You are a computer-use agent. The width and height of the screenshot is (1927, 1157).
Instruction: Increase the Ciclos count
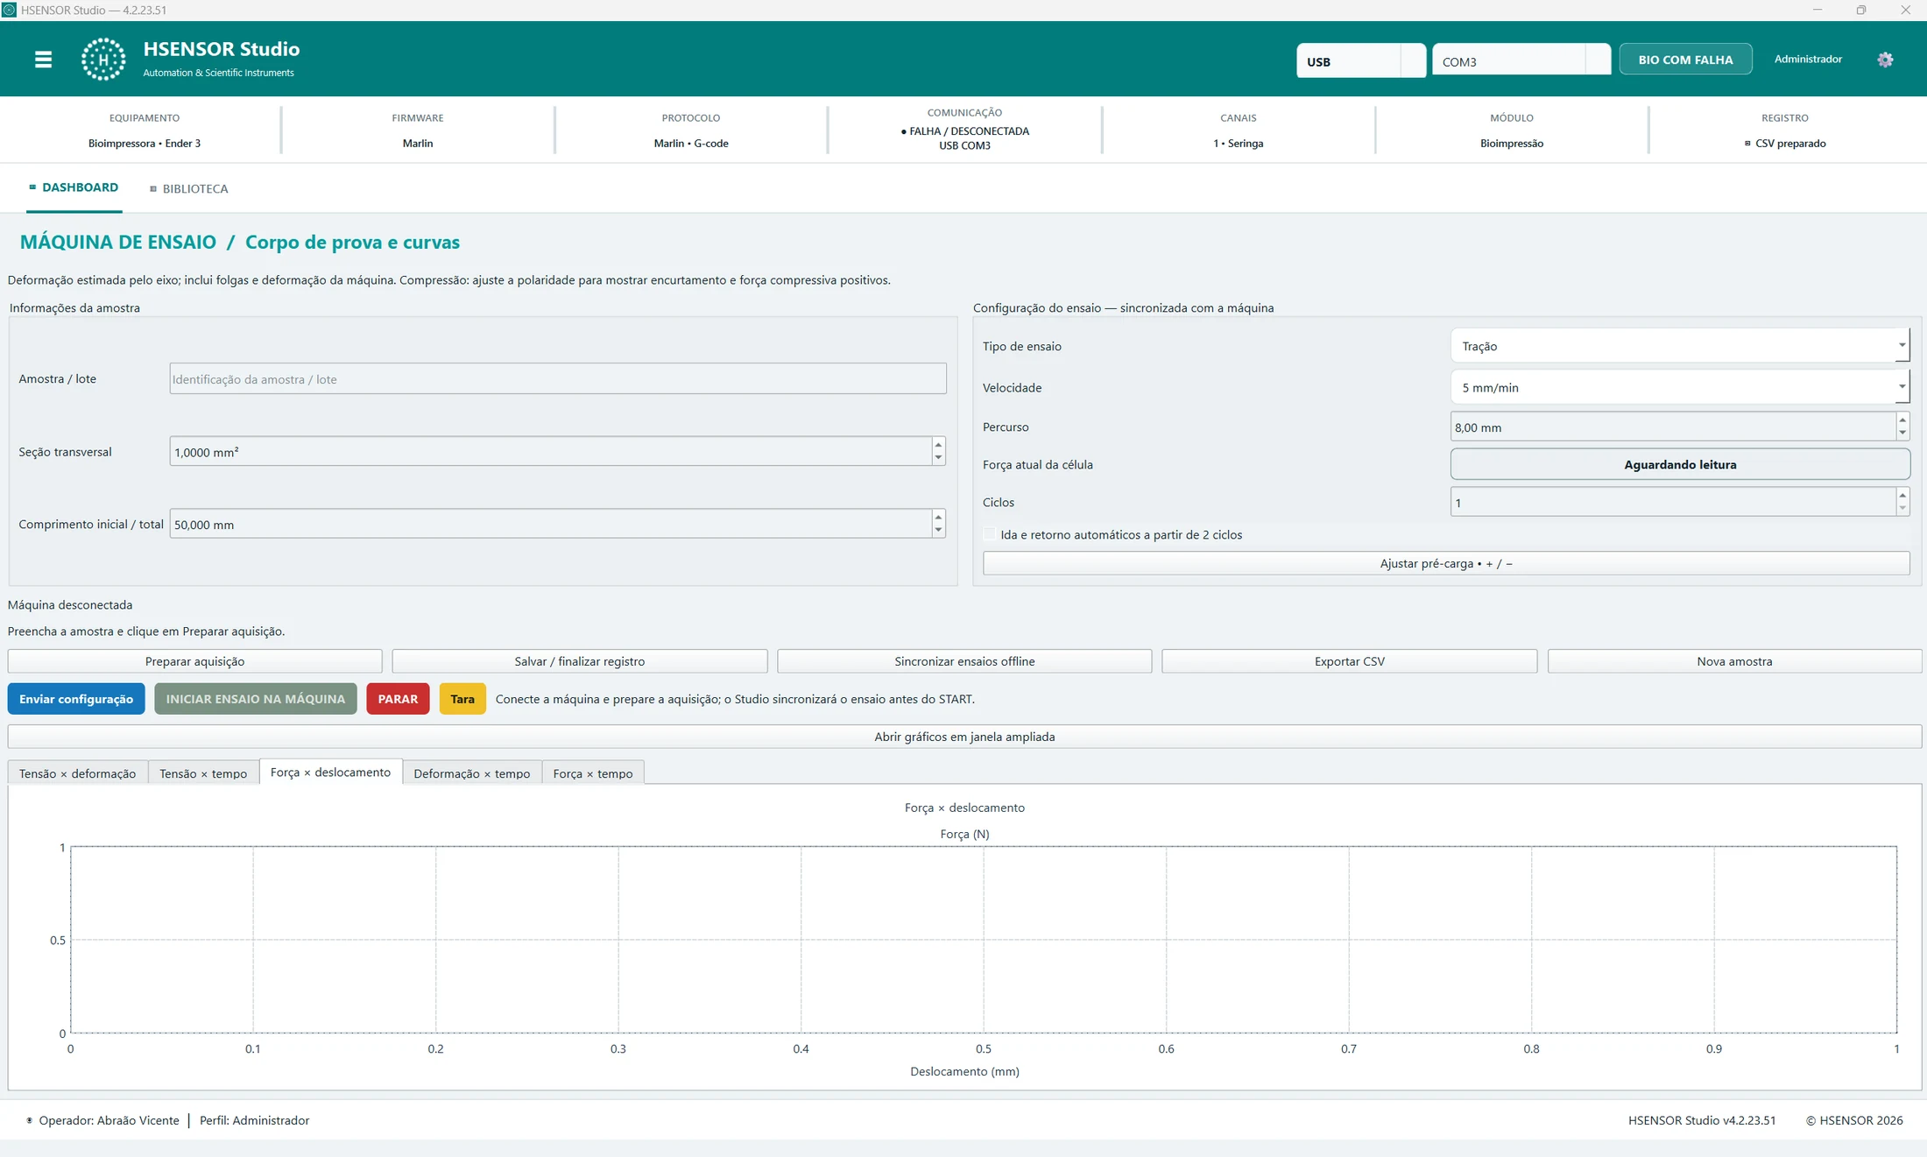coord(1902,496)
